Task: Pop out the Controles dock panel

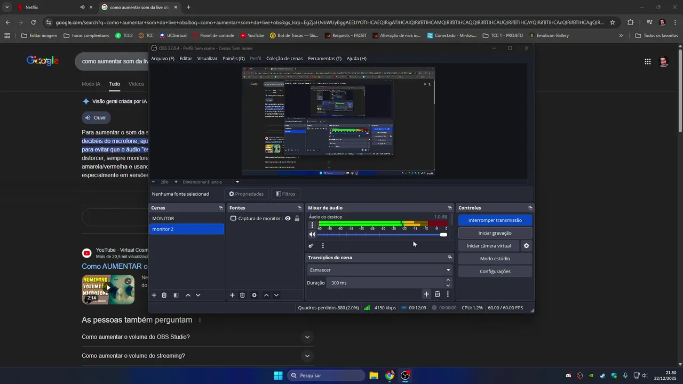Action: (x=530, y=207)
